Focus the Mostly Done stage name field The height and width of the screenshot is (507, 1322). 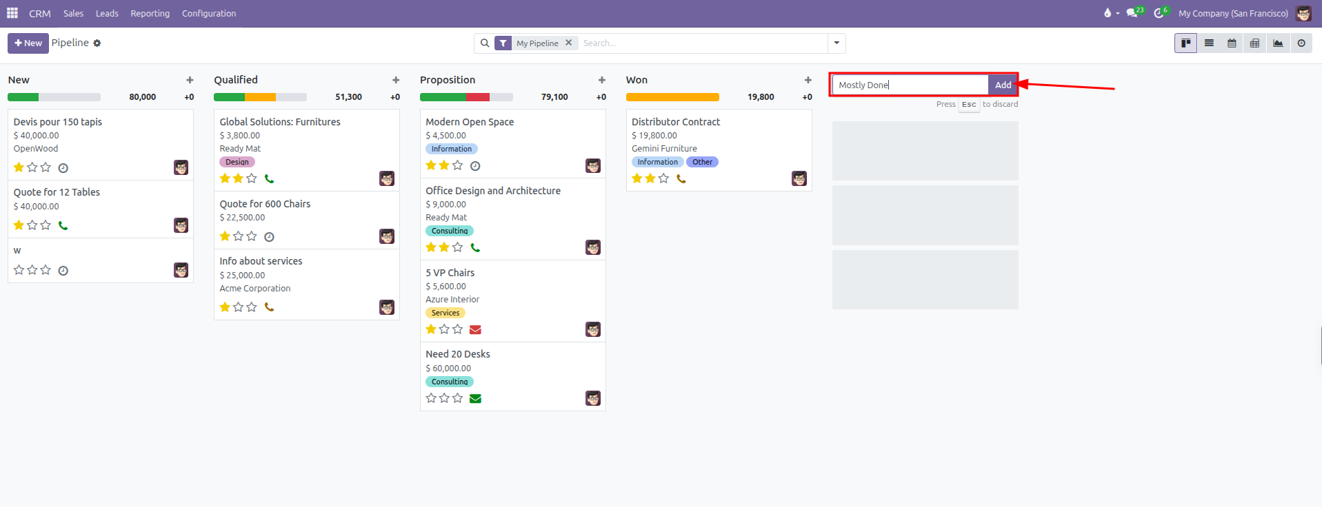pyautogui.click(x=910, y=85)
